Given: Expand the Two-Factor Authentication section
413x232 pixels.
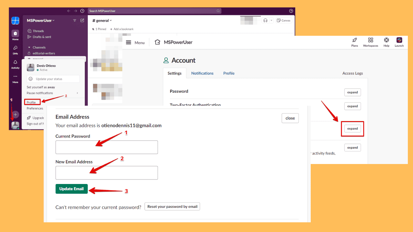Looking at the screenshot, I should 352,106.
